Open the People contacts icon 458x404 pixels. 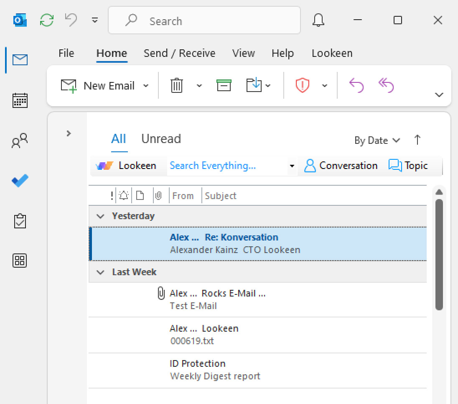[x=20, y=141]
